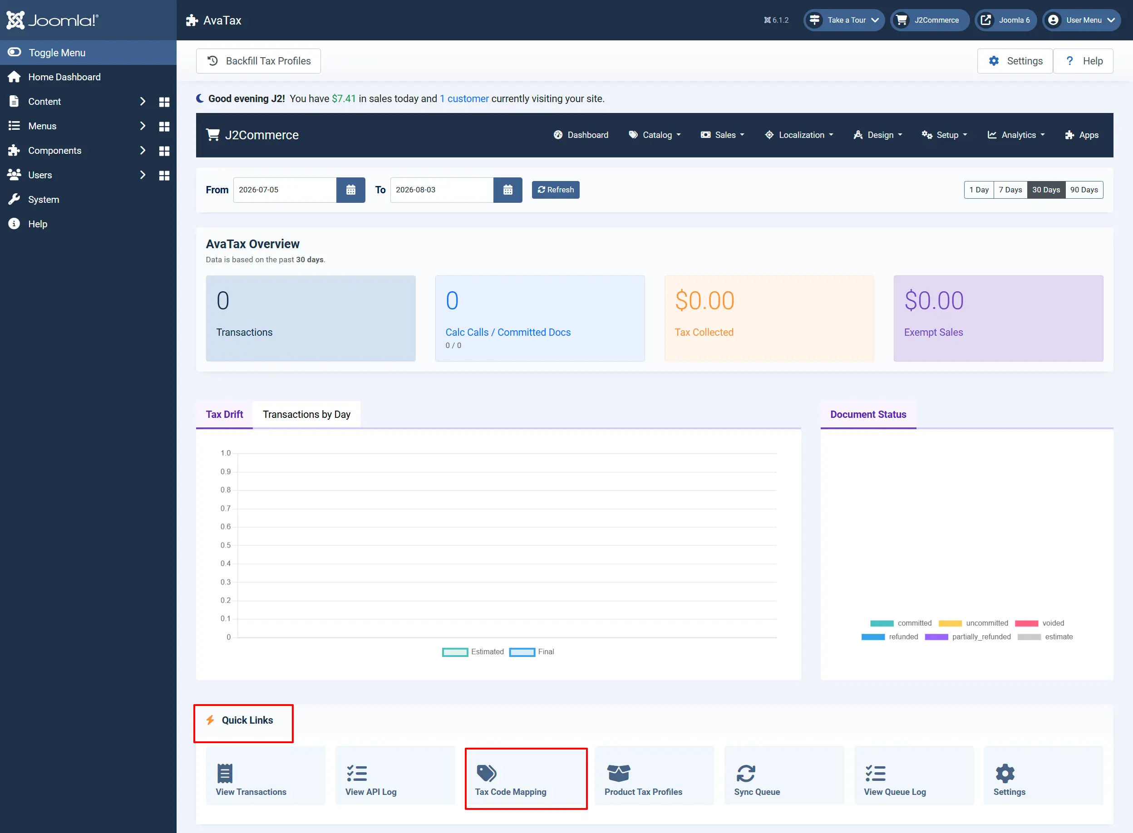Viewport: 1133px width, 833px height.
Task: Click the toolbar Help button
Action: pyautogui.click(x=1083, y=61)
